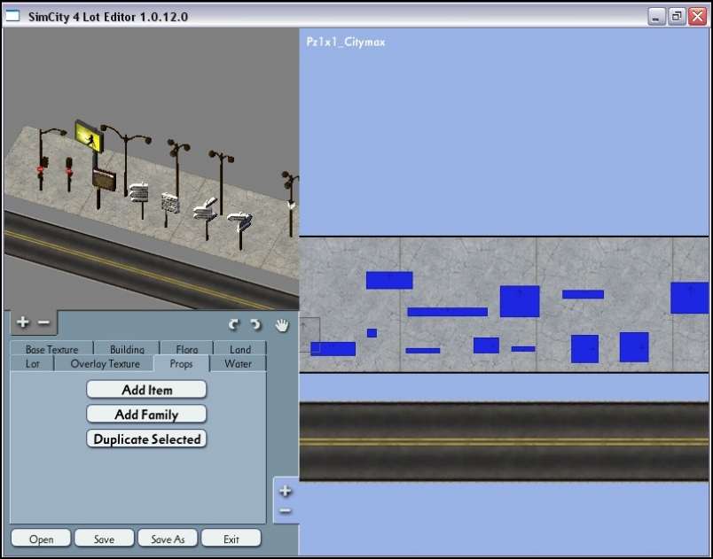This screenshot has width=713, height=559.
Task: Open the Building tab
Action: (127, 349)
